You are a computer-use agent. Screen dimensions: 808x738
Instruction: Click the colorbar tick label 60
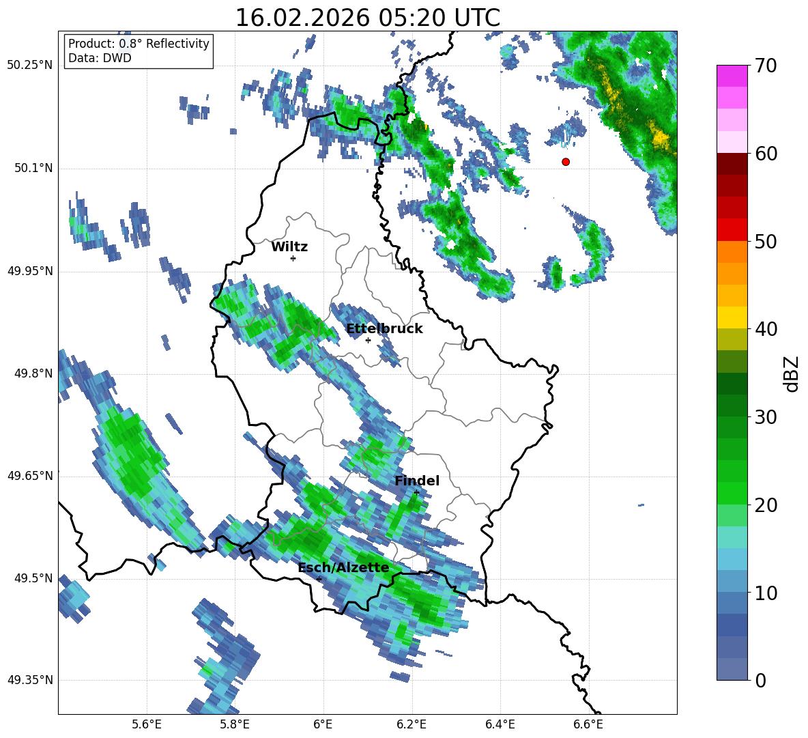tap(766, 154)
